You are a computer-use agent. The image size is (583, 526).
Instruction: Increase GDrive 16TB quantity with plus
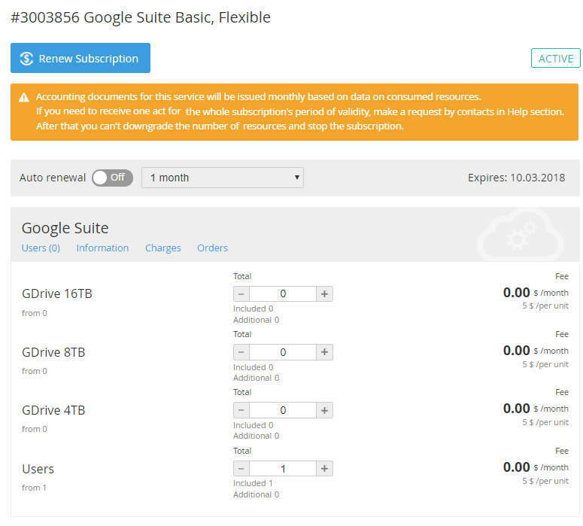pos(324,294)
